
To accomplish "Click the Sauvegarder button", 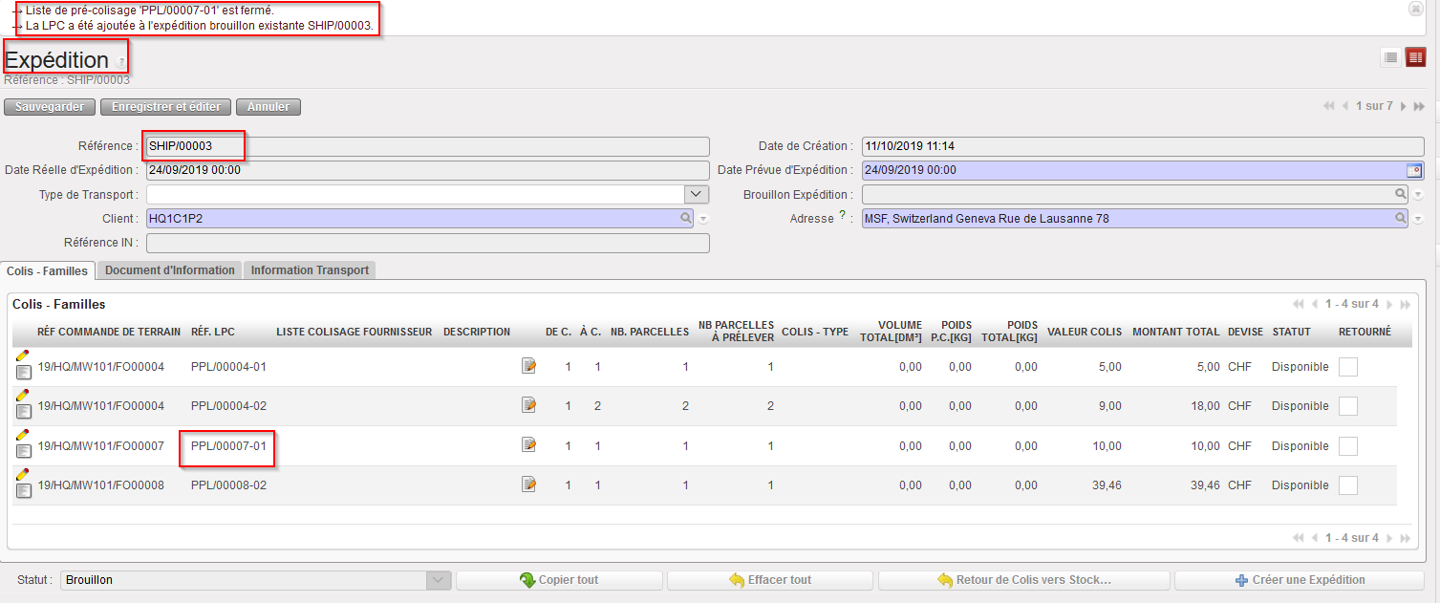I will click(x=50, y=107).
